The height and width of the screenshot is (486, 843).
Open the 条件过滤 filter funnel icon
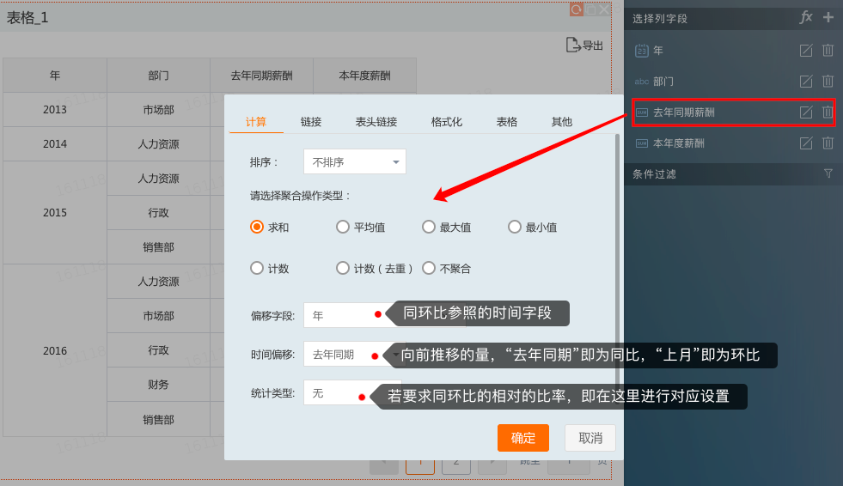click(828, 173)
